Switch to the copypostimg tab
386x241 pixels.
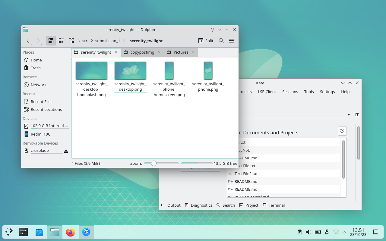[x=141, y=52]
